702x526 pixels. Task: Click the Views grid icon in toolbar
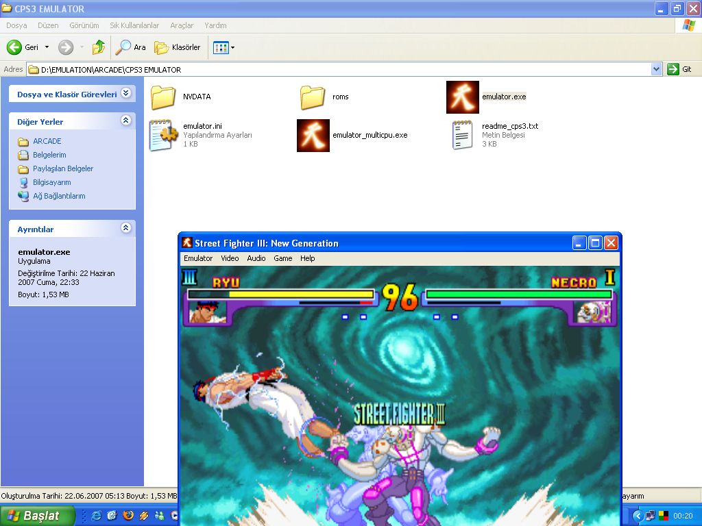[x=221, y=47]
